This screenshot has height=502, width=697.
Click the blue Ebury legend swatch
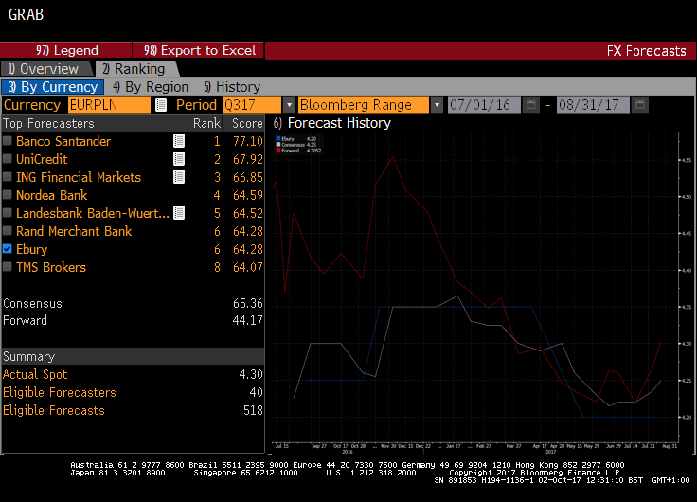[x=278, y=138]
